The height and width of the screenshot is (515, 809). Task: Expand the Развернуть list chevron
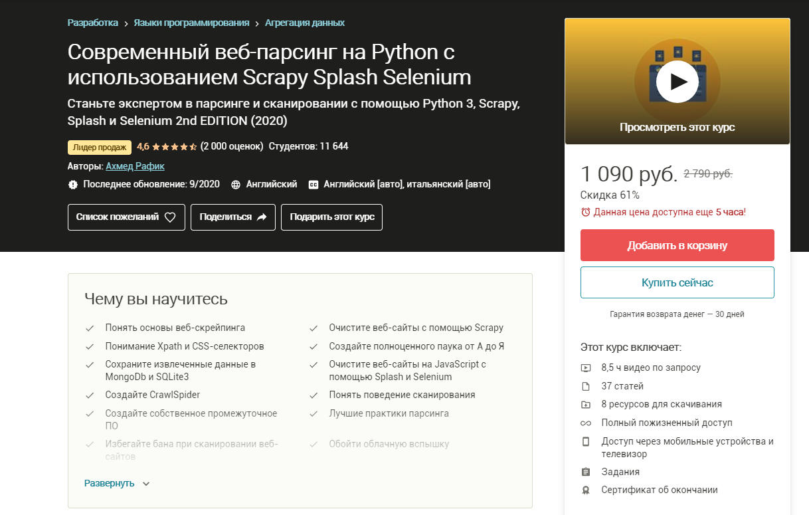pos(146,484)
